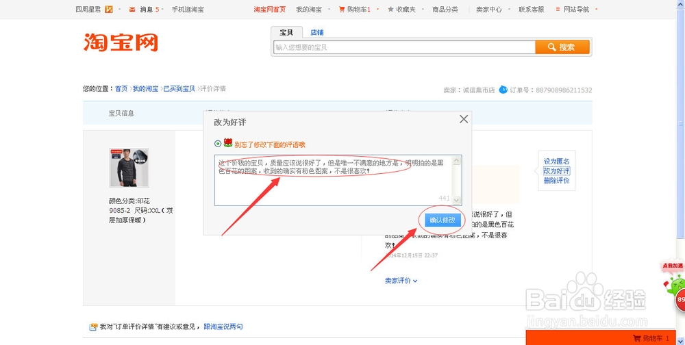The height and width of the screenshot is (345, 685).
Task: Click 手机逛淘宝 link
Action: click(188, 9)
